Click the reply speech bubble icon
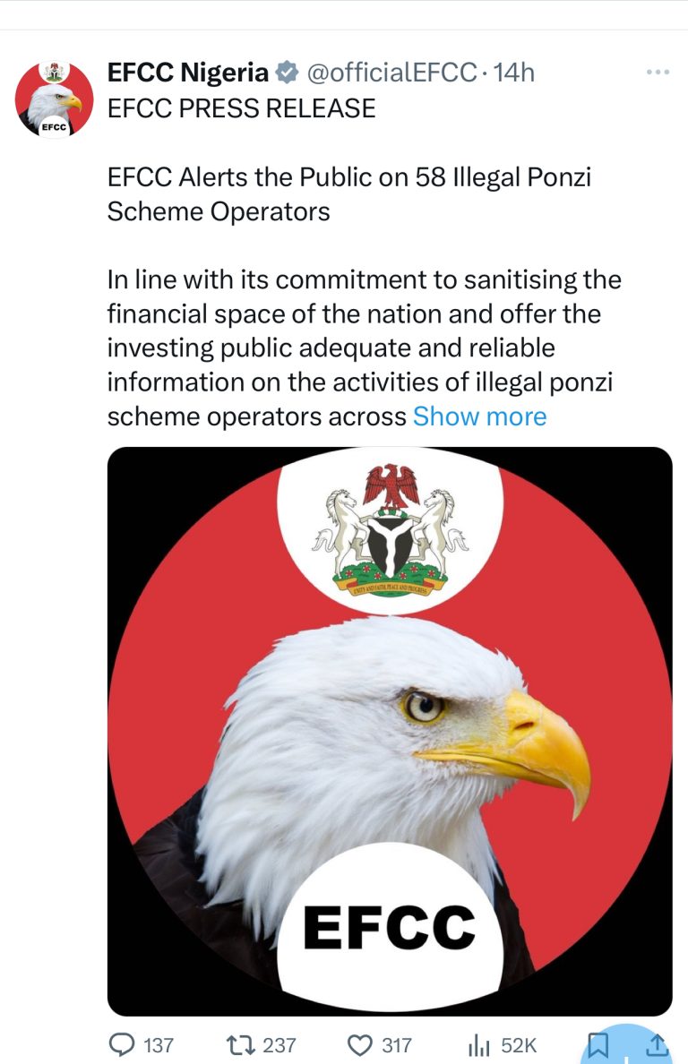Screen dimensions: 688x1064 [121, 1044]
